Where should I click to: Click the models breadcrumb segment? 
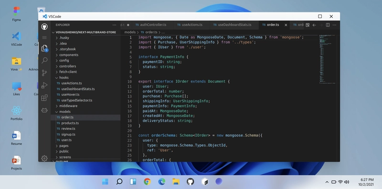tap(130, 32)
